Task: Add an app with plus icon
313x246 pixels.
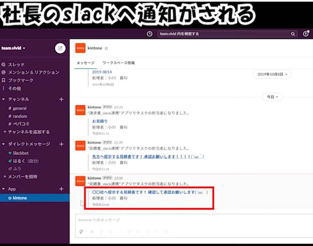Action: coord(61,189)
